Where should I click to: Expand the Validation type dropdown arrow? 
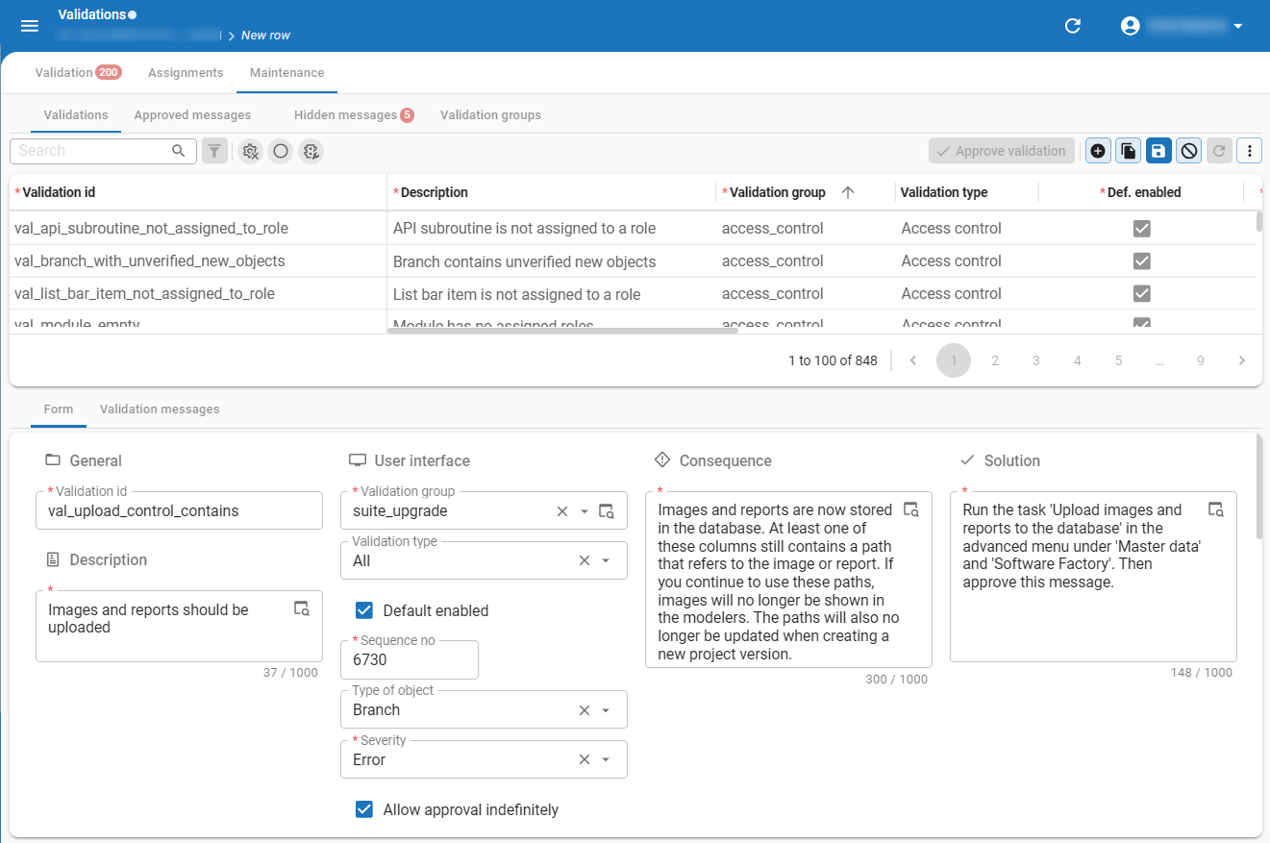click(606, 561)
